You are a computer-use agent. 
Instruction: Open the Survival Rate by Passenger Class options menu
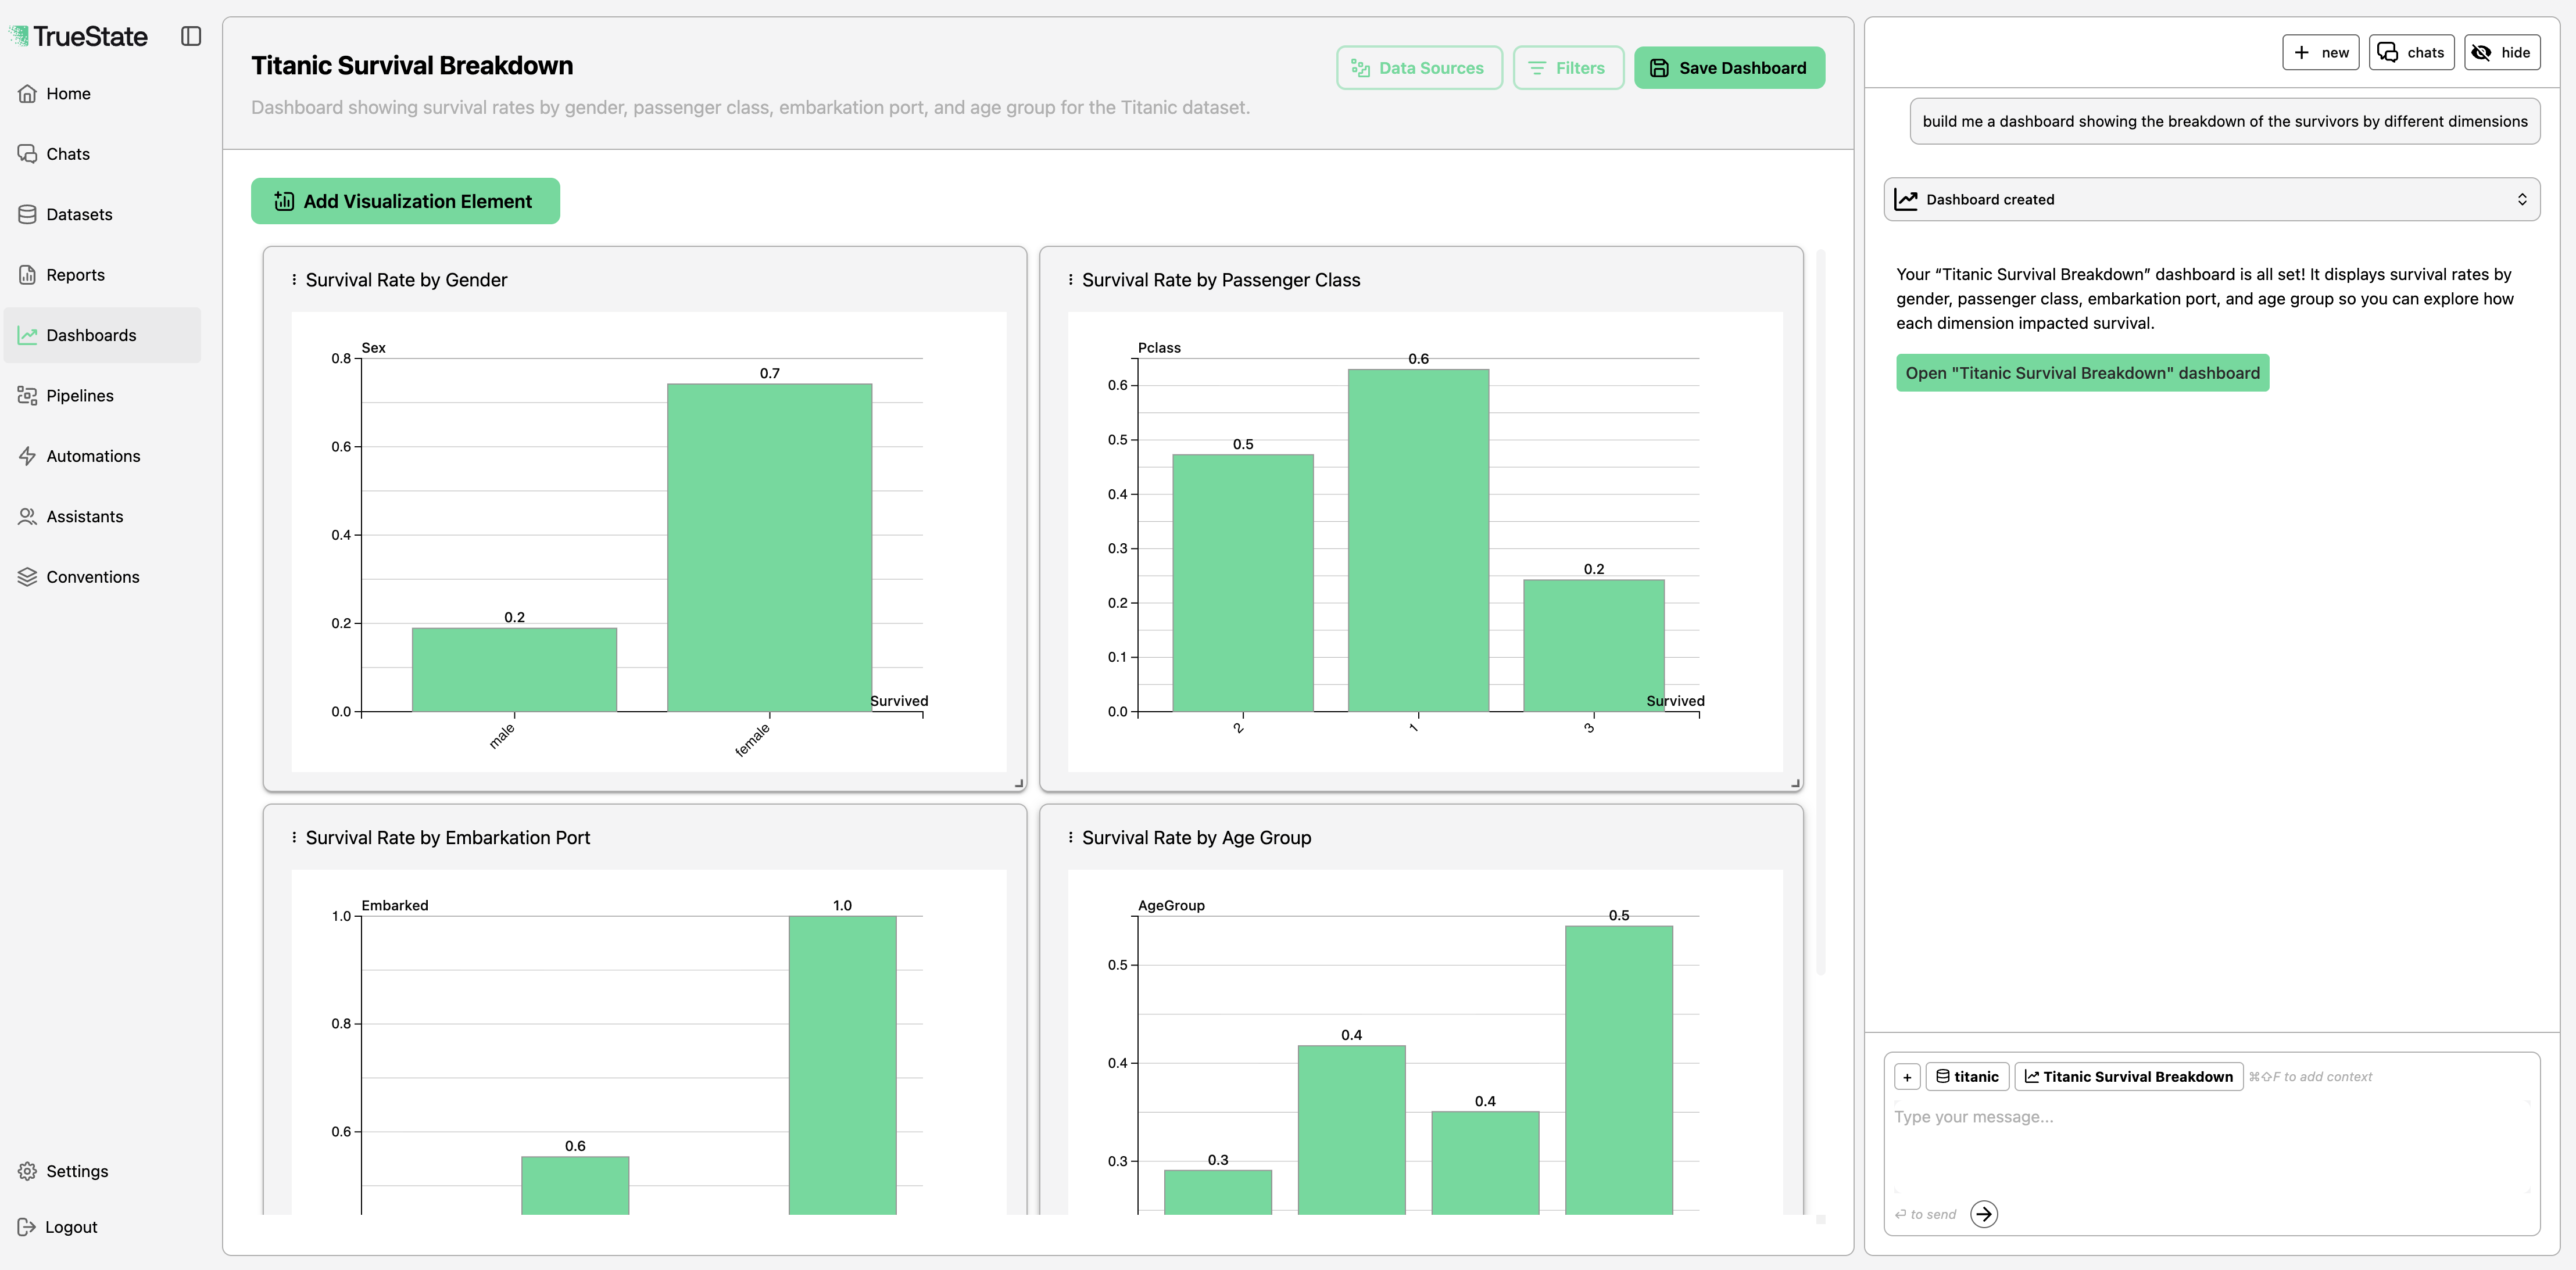(x=1071, y=280)
